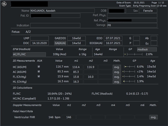This screenshot has height=126, width=168.
Task: Click the EFW growth percentile bar 2.6%
Action: click(x=134, y=54)
